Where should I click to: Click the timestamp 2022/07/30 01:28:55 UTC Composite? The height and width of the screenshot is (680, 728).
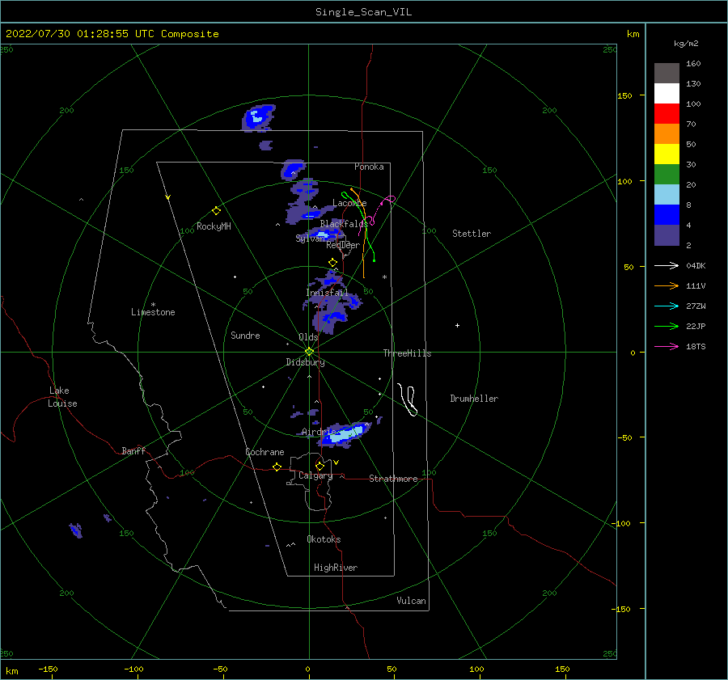[x=112, y=34]
